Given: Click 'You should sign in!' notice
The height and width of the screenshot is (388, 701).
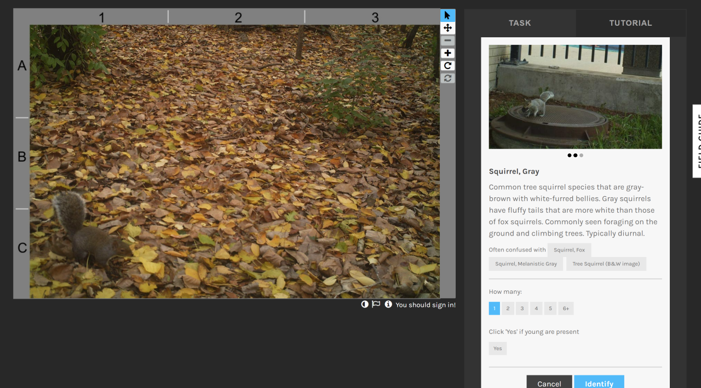Looking at the screenshot, I should (x=426, y=305).
